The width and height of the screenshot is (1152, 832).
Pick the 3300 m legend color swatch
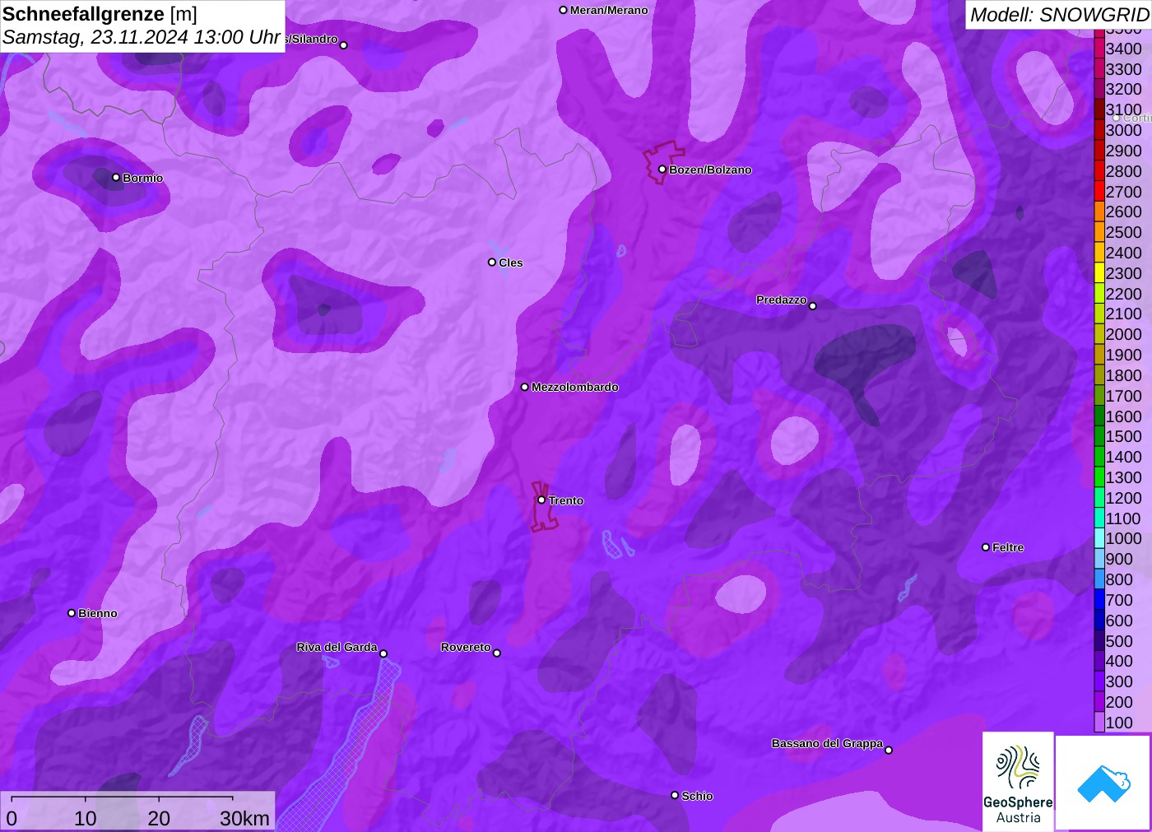coord(1099,69)
